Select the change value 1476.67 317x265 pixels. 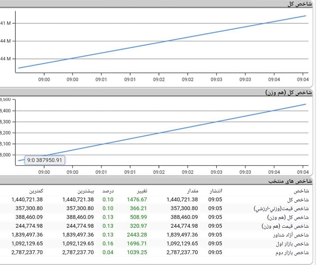coord(137,199)
